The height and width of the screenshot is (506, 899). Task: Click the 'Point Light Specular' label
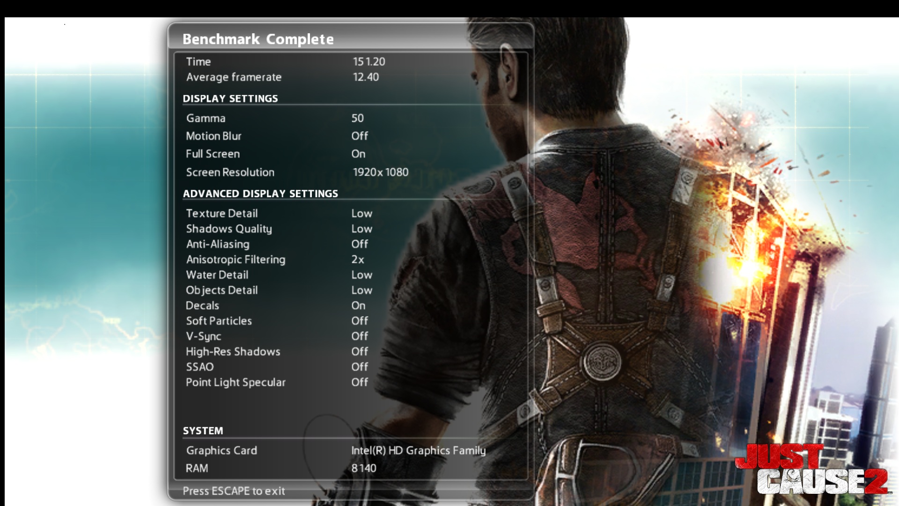[x=236, y=383]
